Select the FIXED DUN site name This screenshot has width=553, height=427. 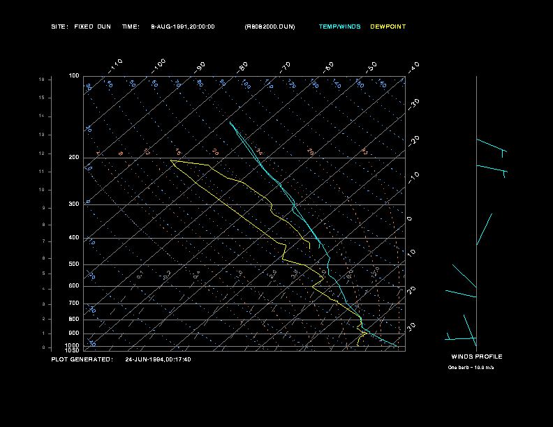click(x=92, y=27)
